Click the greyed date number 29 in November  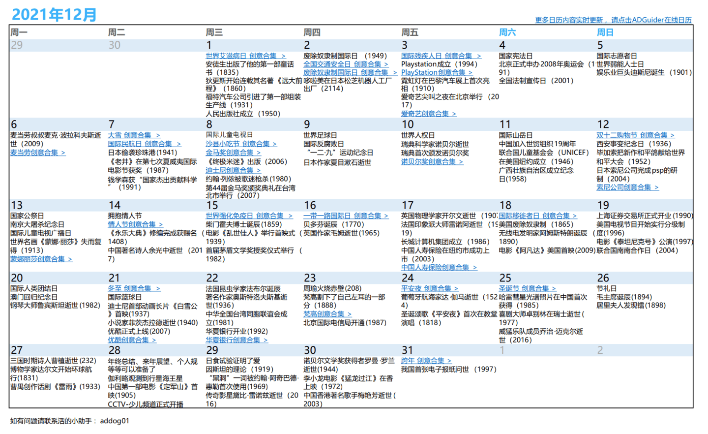point(16,45)
